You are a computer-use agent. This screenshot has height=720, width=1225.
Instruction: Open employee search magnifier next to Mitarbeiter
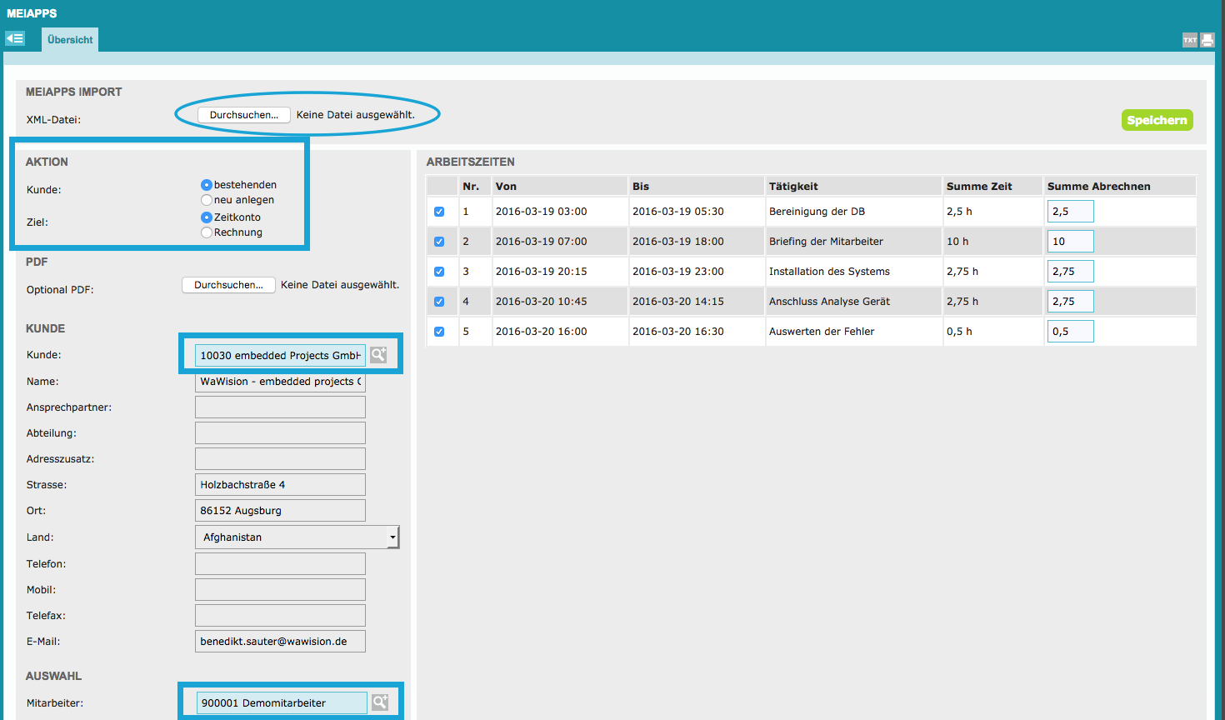pos(380,702)
